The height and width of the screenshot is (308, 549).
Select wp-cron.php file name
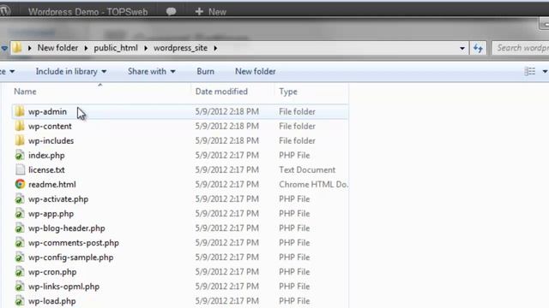point(52,272)
